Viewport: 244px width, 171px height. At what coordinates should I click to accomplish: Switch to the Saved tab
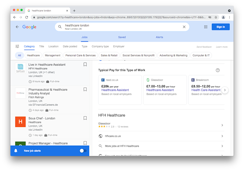pyautogui.click(x=122, y=37)
